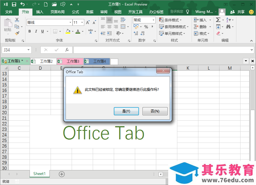Click the Save icon in quick access toolbar
The image size is (256, 185).
(x=14, y=4)
